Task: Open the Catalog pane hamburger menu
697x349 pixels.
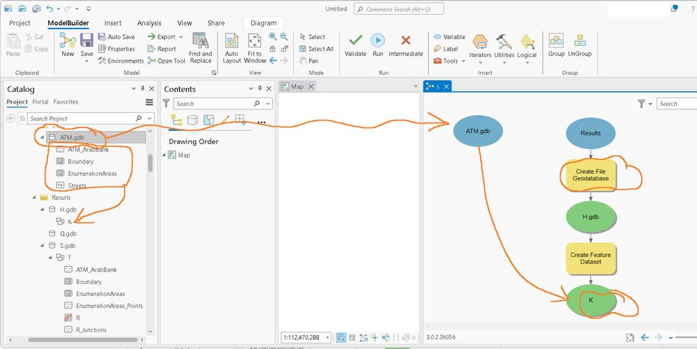Action: click(149, 102)
